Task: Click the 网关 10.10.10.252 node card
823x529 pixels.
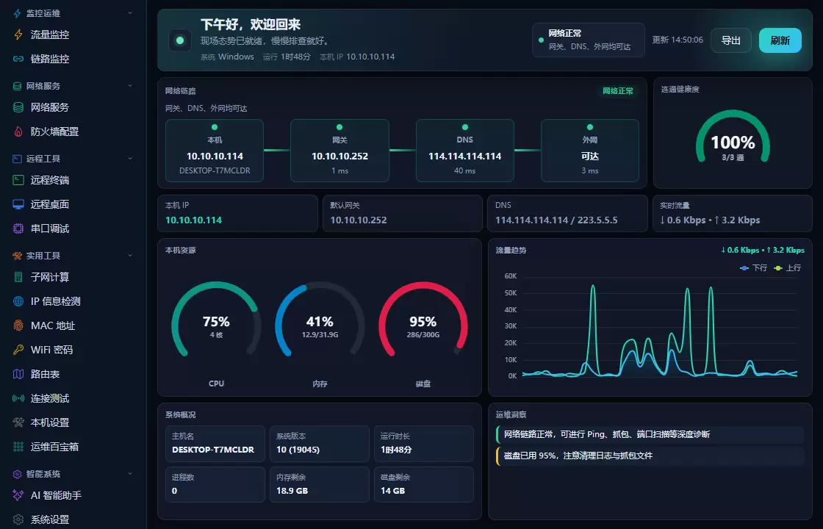Action: (339, 151)
